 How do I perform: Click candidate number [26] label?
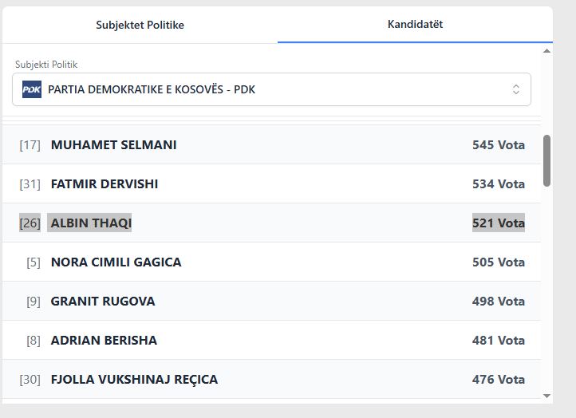tap(30, 223)
